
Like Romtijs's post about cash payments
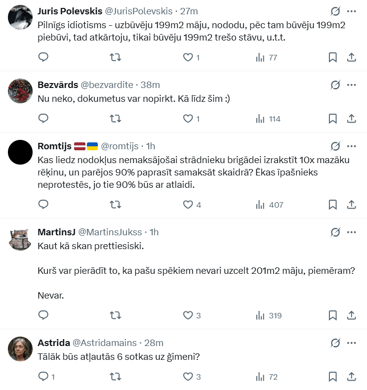point(188,205)
